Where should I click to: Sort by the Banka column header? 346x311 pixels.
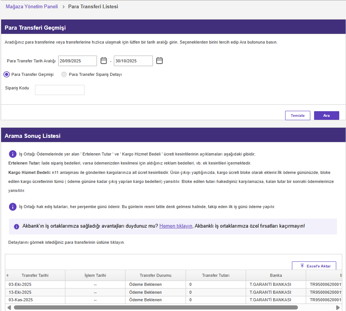[276, 275]
